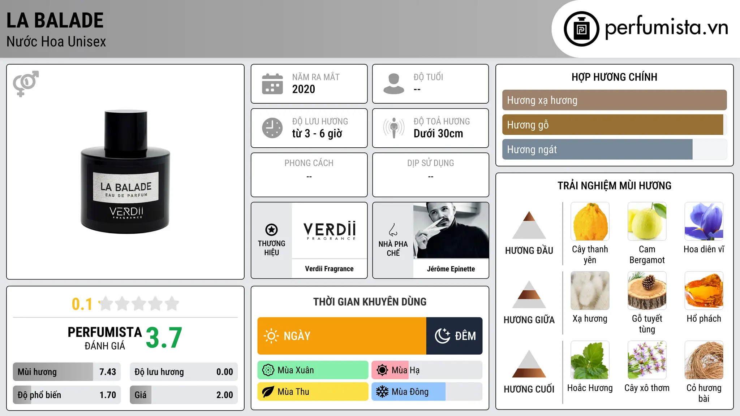Click the star badge icon above THƯƠNG HIỆU

coord(271,229)
